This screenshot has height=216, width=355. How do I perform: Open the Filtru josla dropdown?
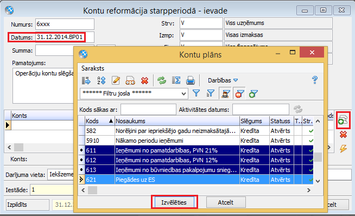point(183,93)
